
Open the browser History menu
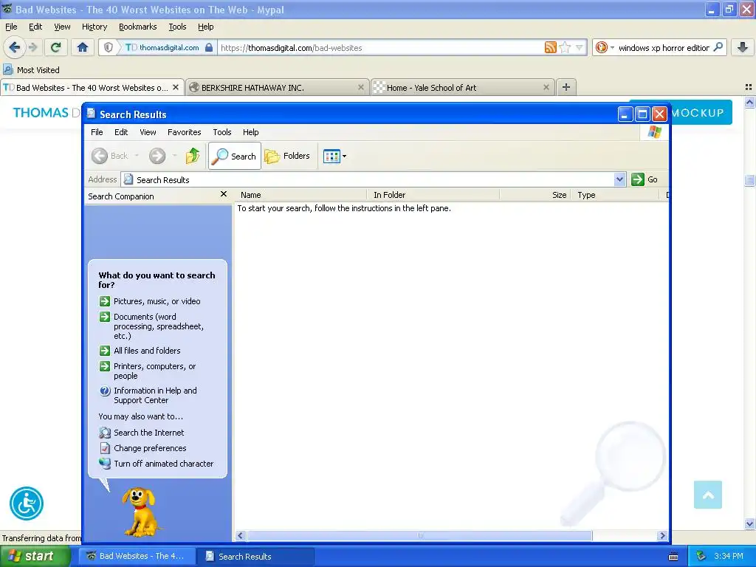pyautogui.click(x=94, y=27)
